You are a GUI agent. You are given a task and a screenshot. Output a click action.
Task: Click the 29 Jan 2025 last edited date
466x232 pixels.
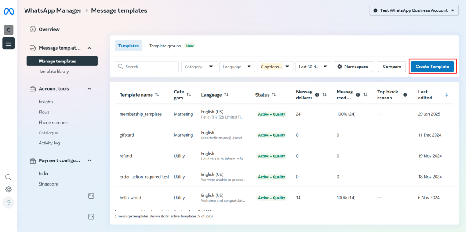click(429, 114)
